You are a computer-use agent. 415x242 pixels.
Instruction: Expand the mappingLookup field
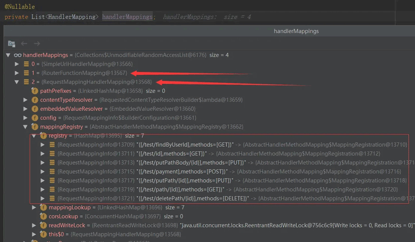[34, 208]
